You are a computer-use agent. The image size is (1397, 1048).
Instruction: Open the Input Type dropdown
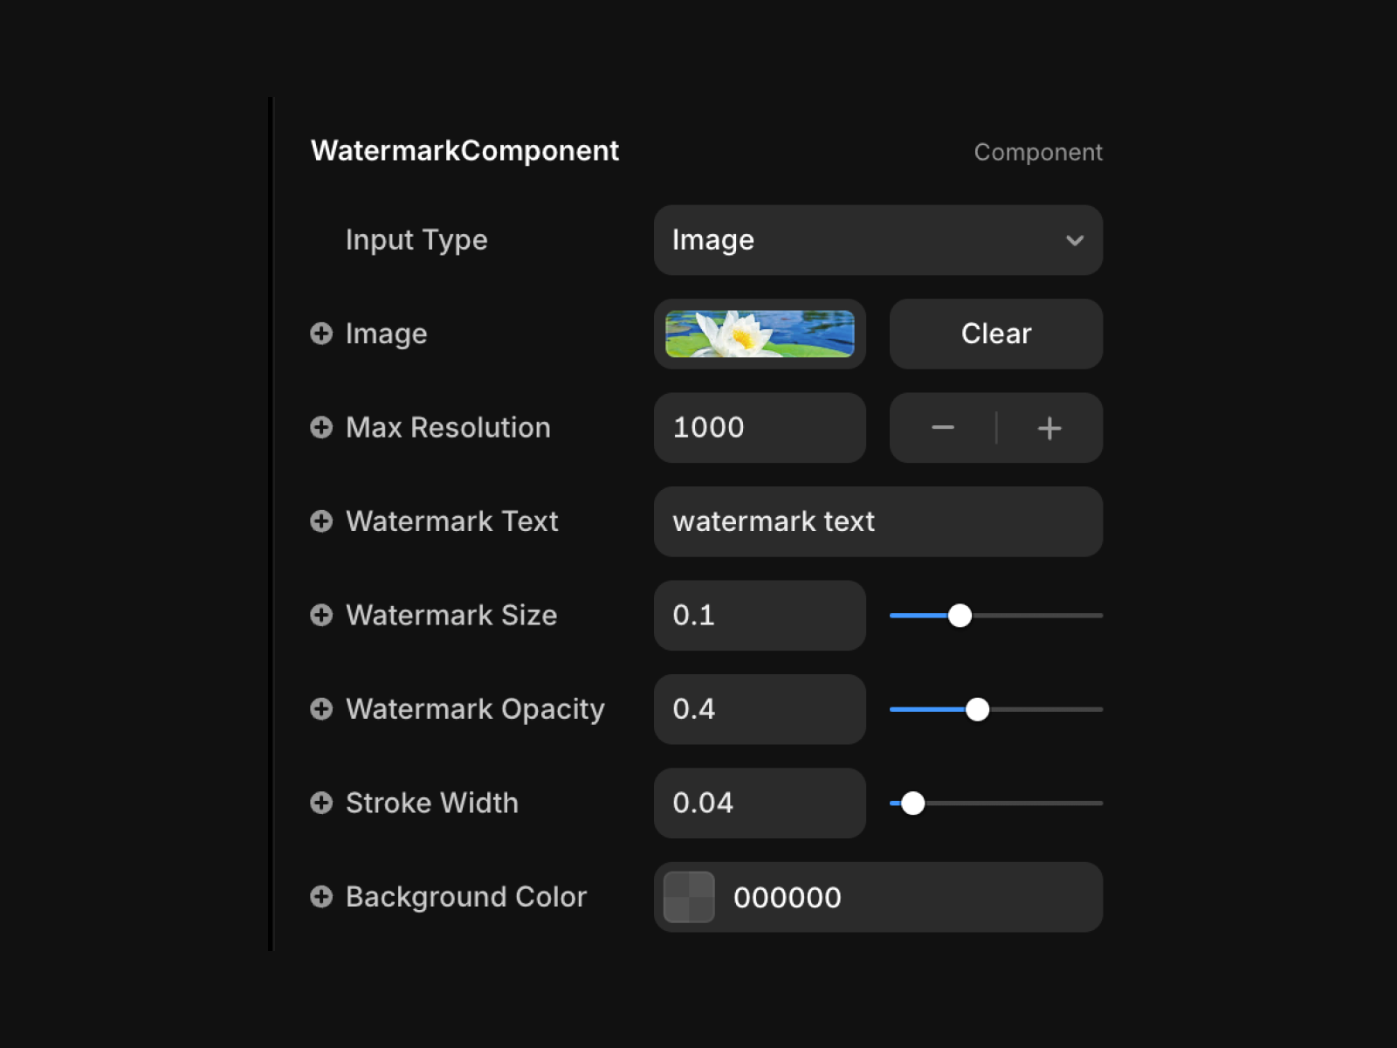[x=877, y=240]
